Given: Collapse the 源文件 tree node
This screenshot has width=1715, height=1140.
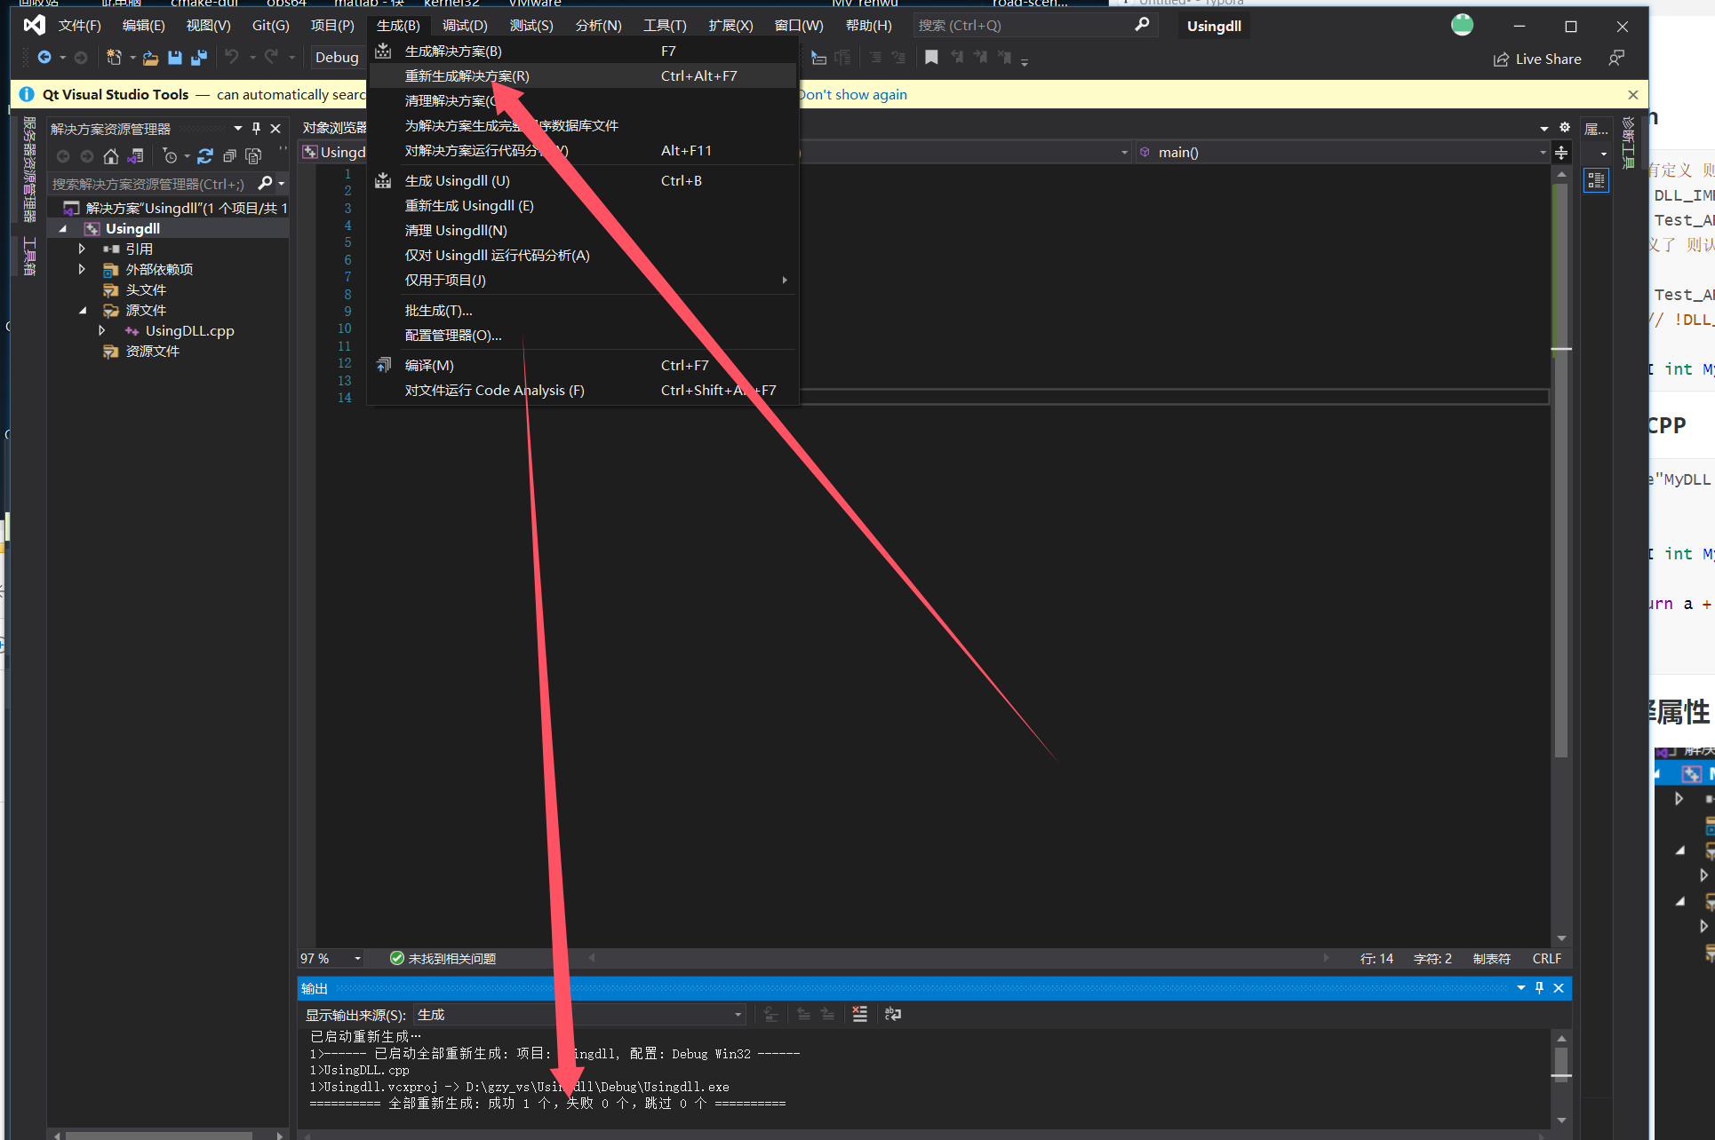Looking at the screenshot, I should tap(83, 310).
